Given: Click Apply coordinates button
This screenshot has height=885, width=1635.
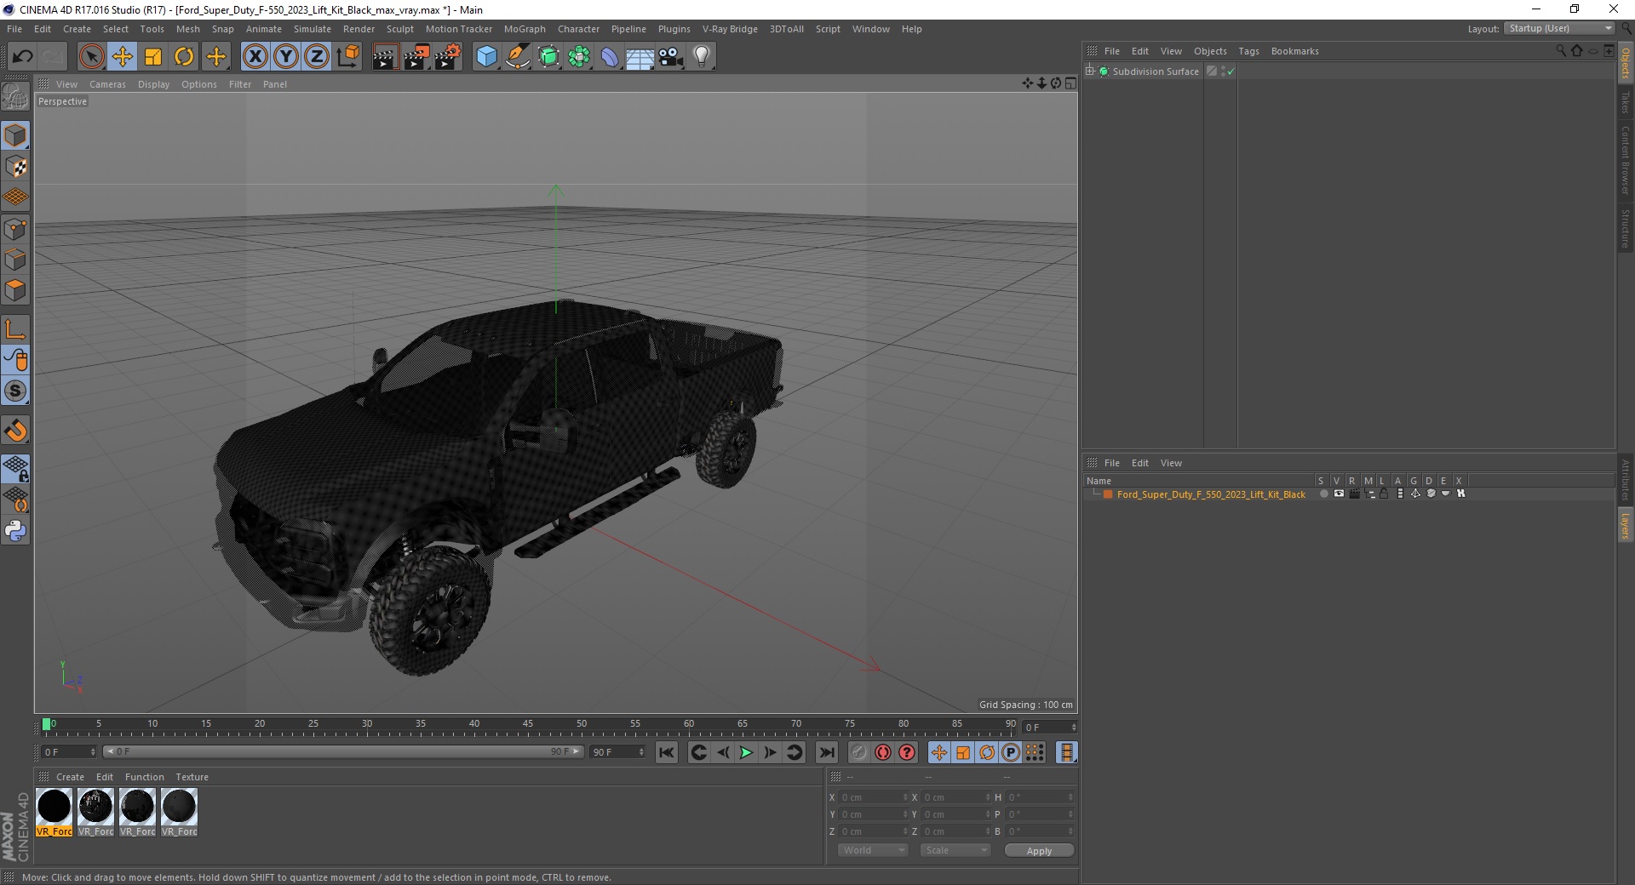Looking at the screenshot, I should click(x=1039, y=851).
